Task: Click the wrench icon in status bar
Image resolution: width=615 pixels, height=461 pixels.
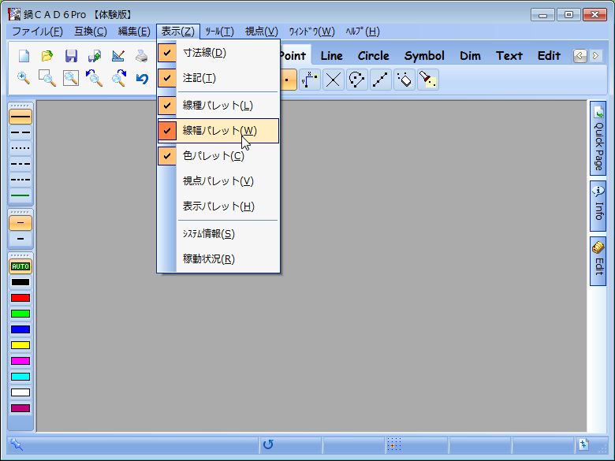Action: pyautogui.click(x=17, y=444)
